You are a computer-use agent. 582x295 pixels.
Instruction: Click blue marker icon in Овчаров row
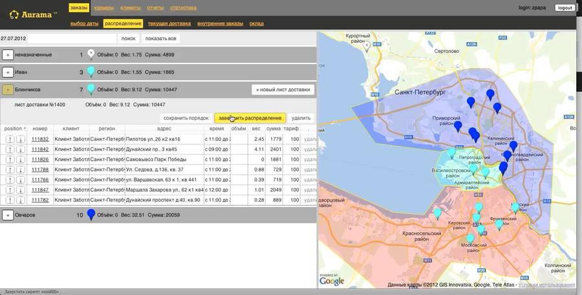[x=91, y=215]
